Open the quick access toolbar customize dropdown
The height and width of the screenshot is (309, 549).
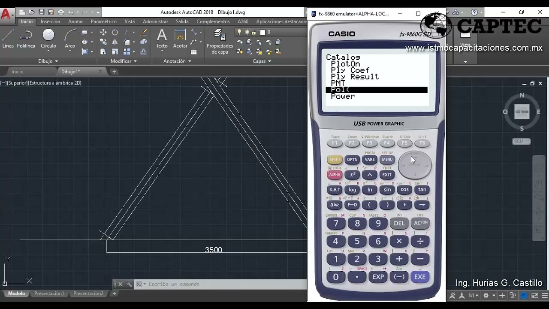point(98,12)
